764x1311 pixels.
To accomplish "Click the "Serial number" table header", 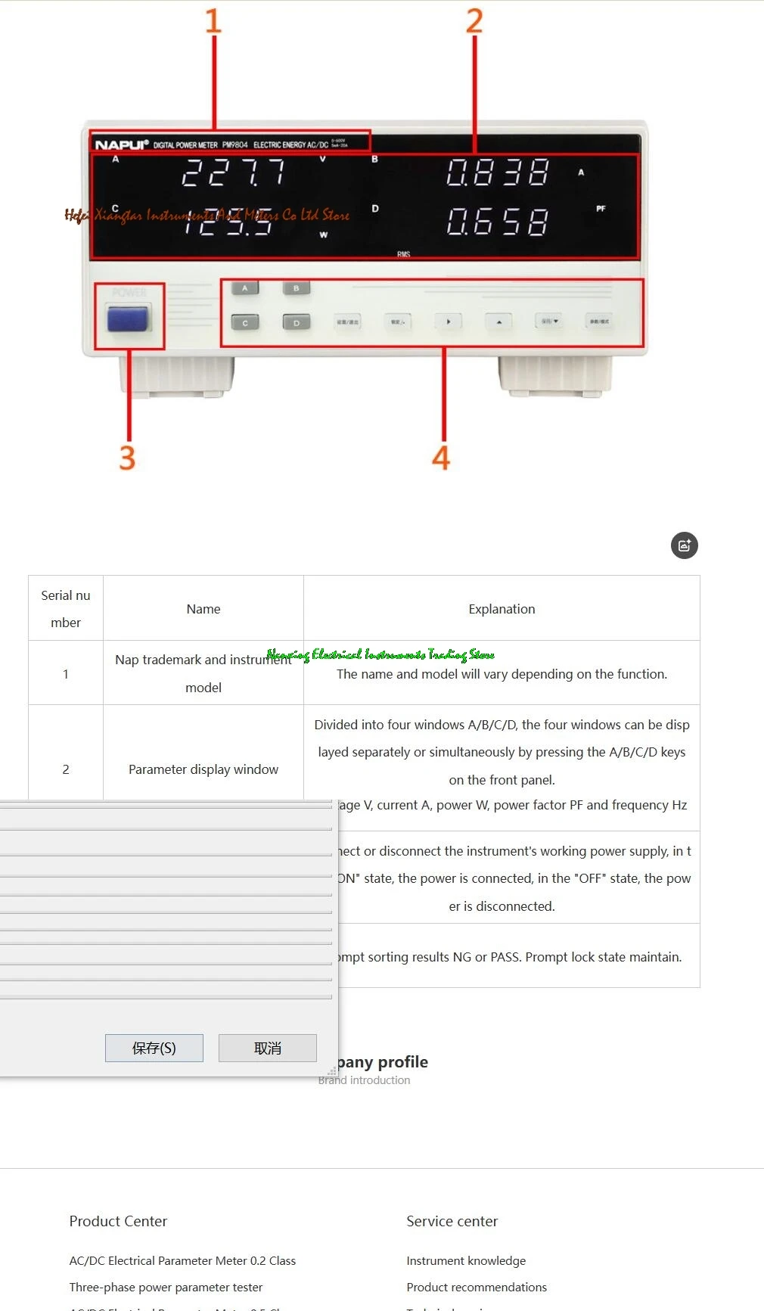I will [x=66, y=609].
